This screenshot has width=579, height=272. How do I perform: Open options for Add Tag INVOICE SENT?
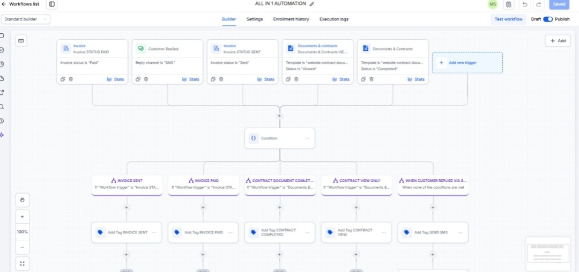click(x=154, y=232)
